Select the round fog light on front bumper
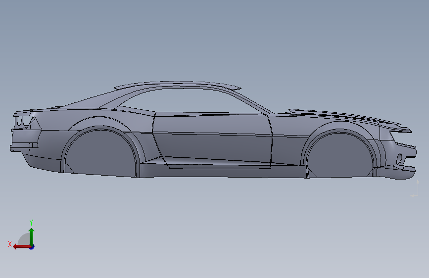The image size is (429, 278). (x=399, y=159)
